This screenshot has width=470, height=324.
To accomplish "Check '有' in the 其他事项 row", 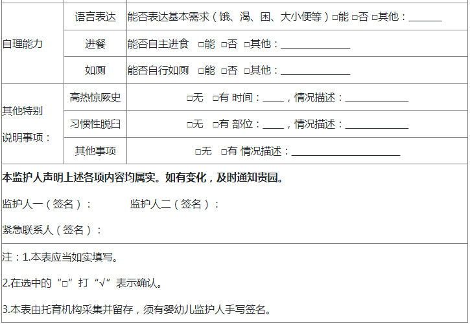I will 224,151.
